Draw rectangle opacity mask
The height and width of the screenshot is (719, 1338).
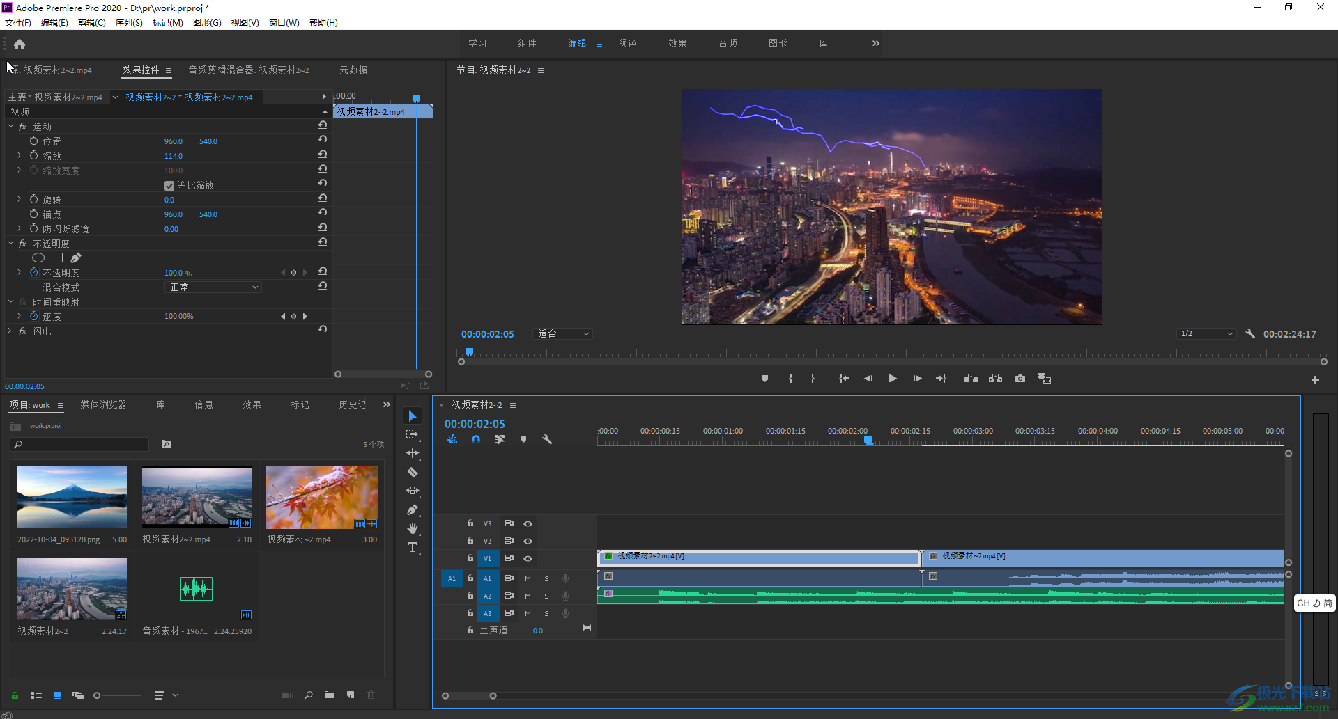tap(57, 258)
